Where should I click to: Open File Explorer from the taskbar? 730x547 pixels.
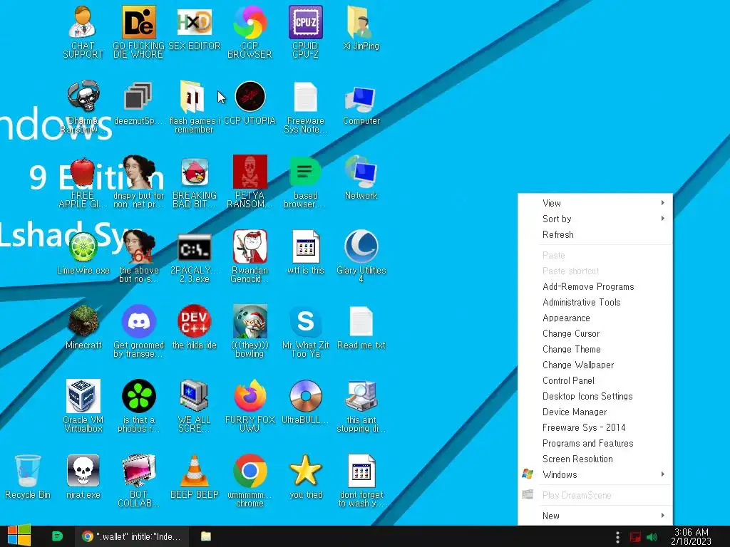point(206,536)
